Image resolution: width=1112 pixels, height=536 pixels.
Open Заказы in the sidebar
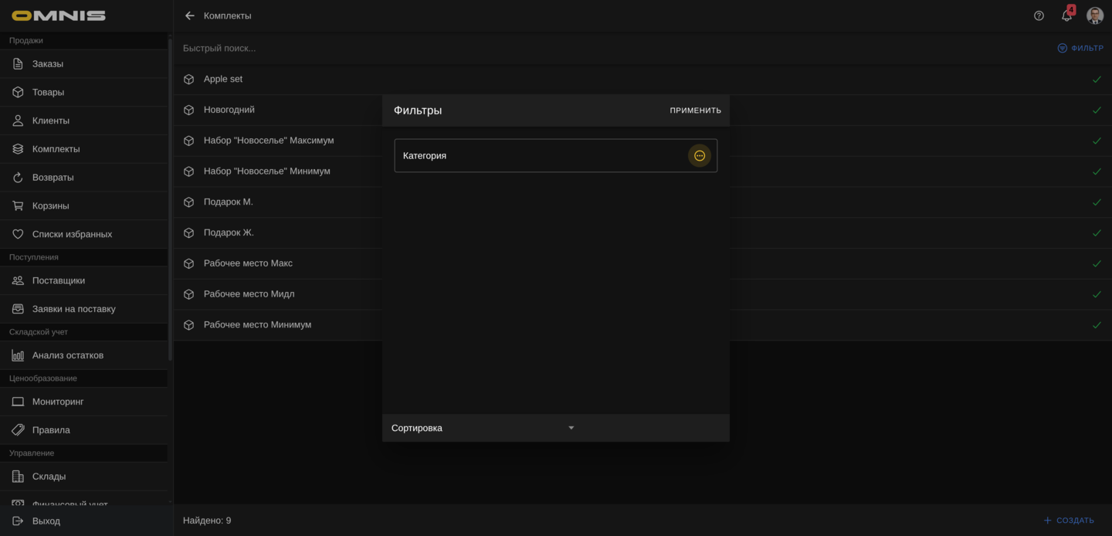tap(48, 63)
